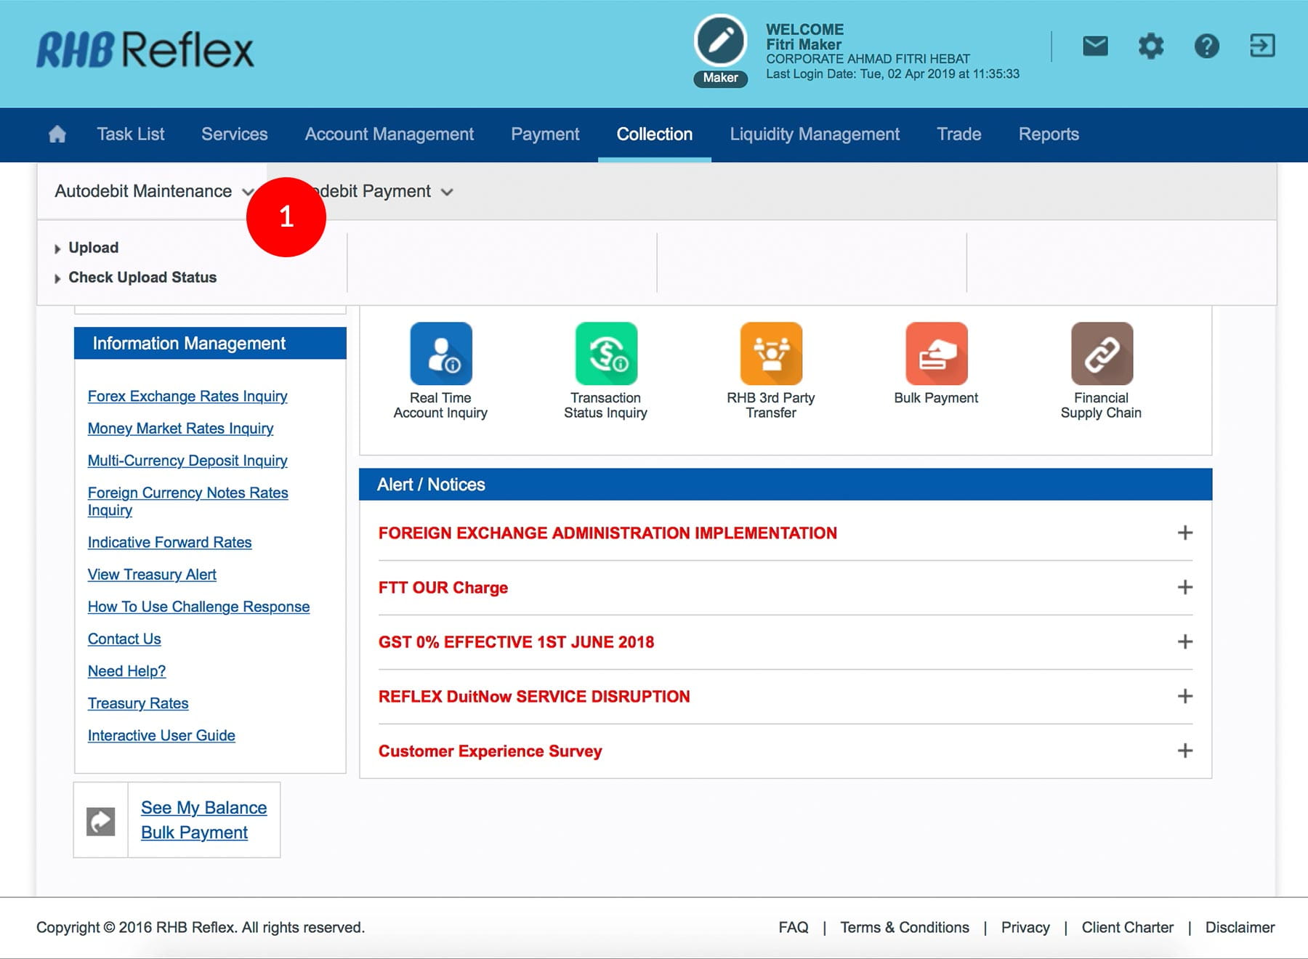Expand the GST 0% Effective notice
Image resolution: width=1308 pixels, height=959 pixels.
point(1184,642)
